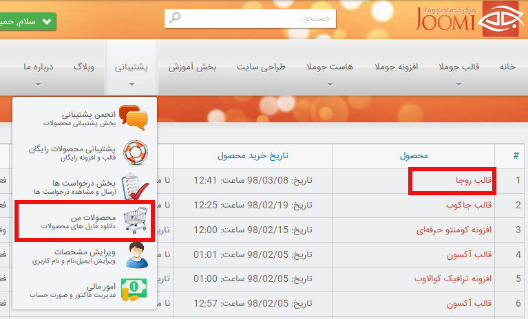Click date cell 98/03/08 ساعت 12:41
Image resolution: width=528 pixels, height=319 pixels.
(253, 181)
